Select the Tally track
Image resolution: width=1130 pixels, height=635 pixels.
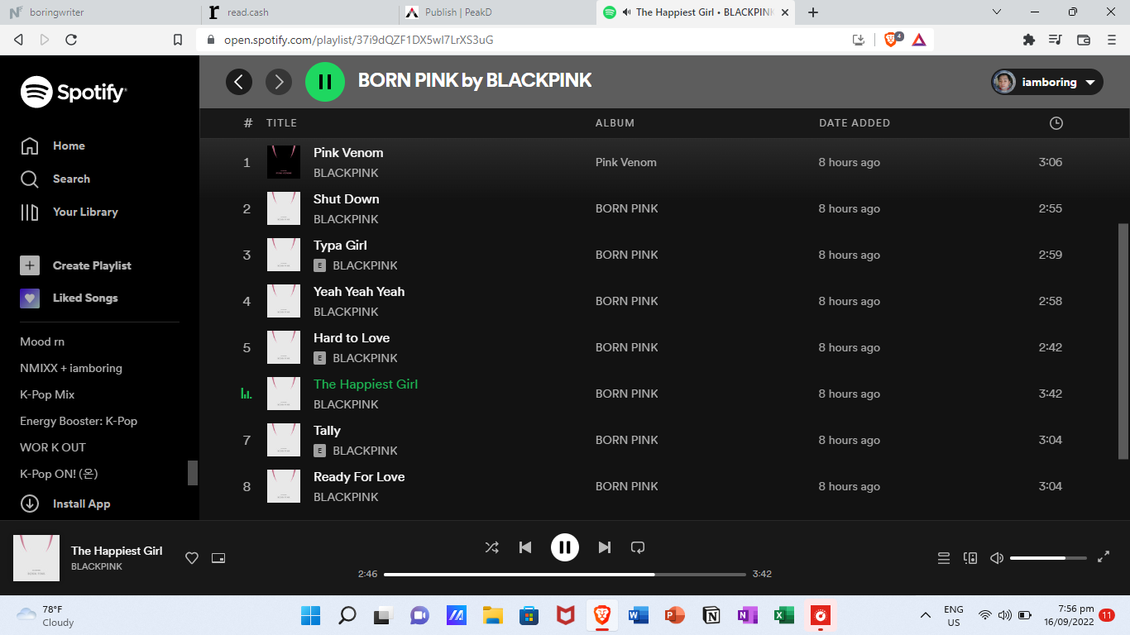click(327, 431)
